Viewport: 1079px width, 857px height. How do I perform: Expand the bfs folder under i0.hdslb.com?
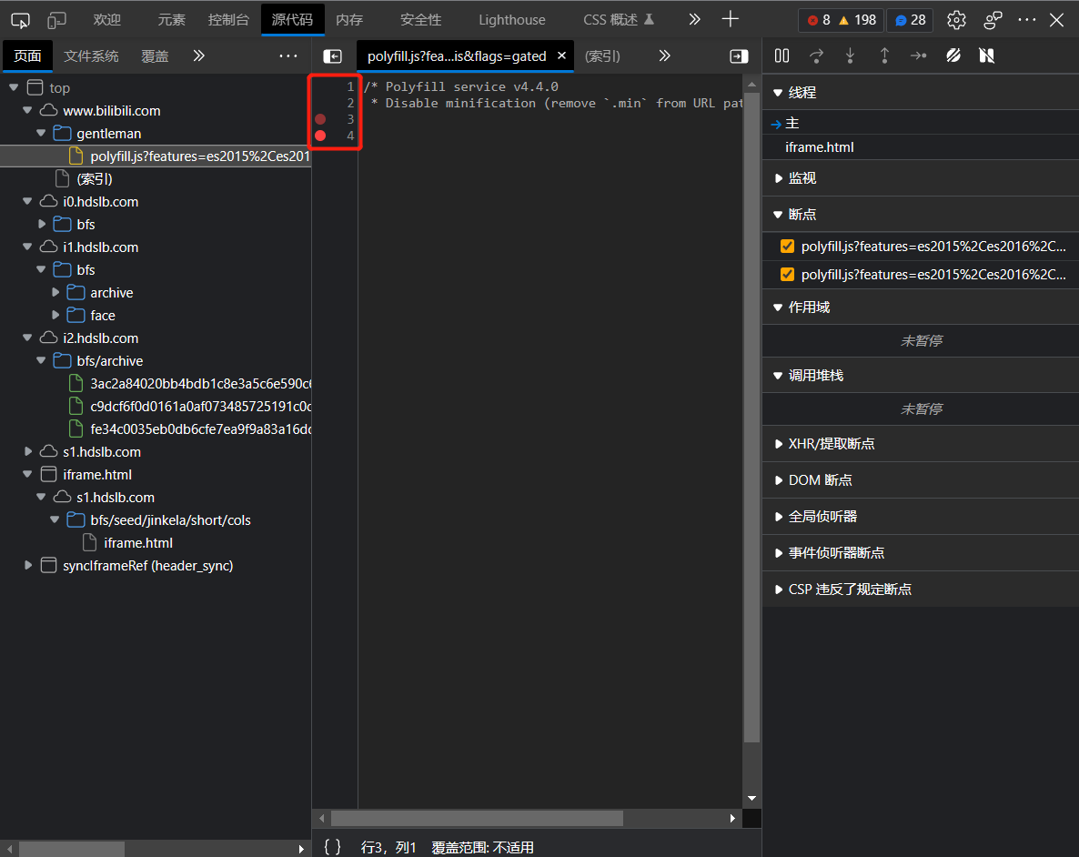[41, 224]
